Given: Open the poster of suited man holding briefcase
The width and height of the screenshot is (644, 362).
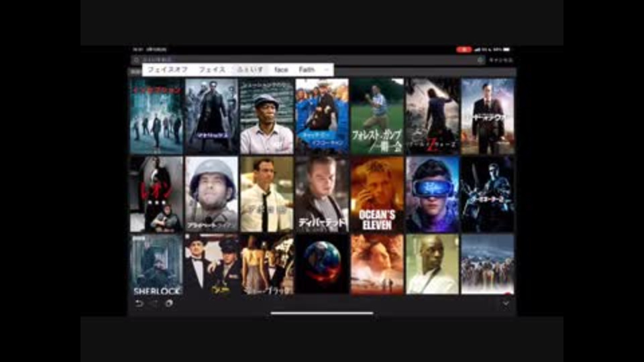Looking at the screenshot, I should pos(488,116).
